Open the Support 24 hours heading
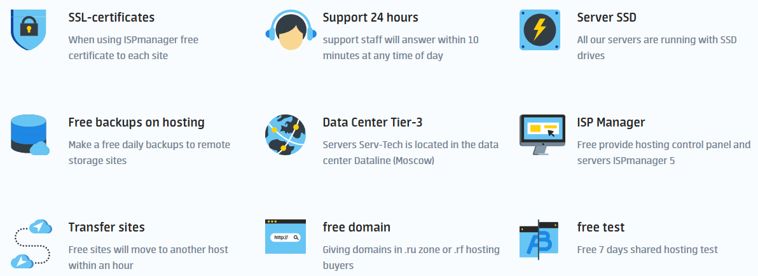This screenshot has width=758, height=276. (x=370, y=17)
